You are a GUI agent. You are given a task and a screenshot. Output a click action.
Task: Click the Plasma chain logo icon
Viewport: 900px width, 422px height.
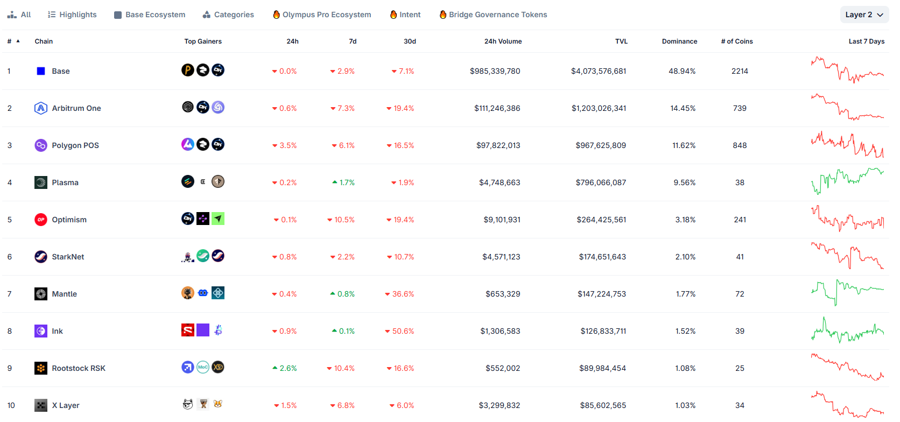41,182
